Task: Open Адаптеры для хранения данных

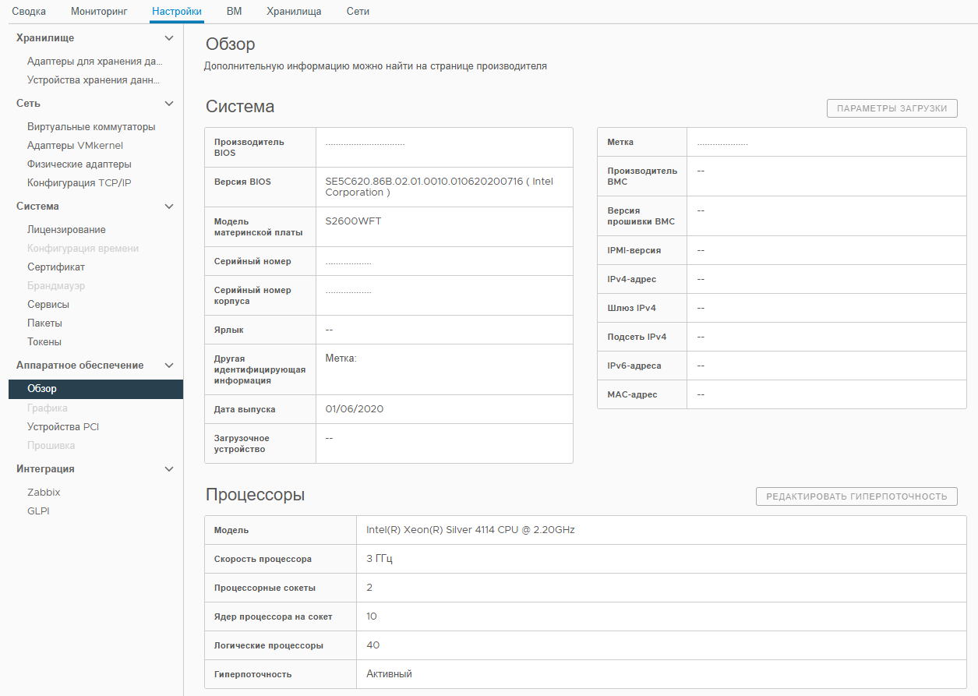Action: pos(95,62)
